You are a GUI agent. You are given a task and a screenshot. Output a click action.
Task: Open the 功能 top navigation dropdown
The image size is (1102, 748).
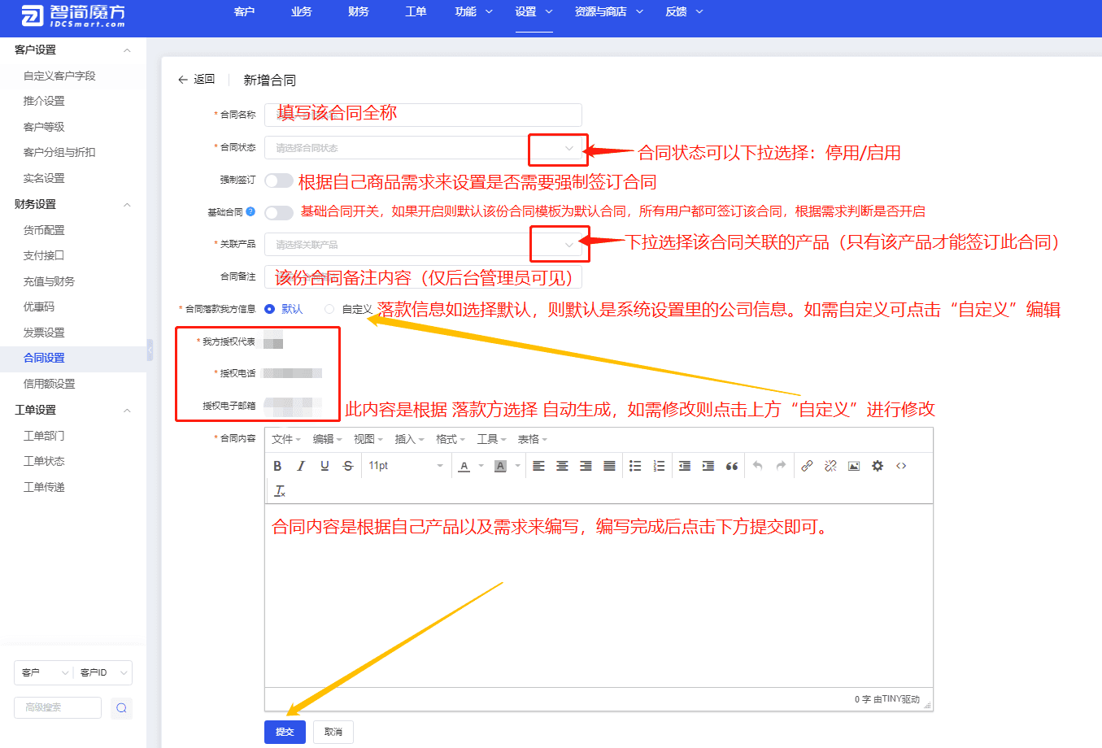473,11
